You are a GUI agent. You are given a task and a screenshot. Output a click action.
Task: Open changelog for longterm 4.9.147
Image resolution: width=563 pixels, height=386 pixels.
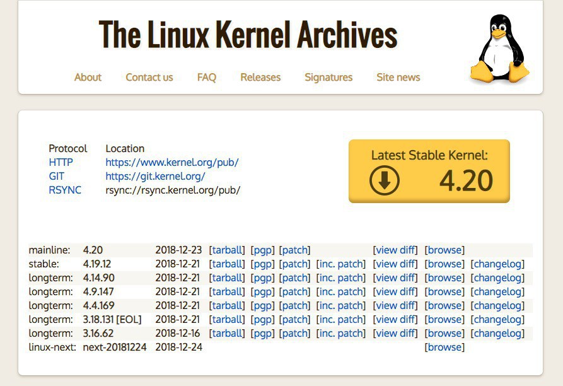pos(497,291)
